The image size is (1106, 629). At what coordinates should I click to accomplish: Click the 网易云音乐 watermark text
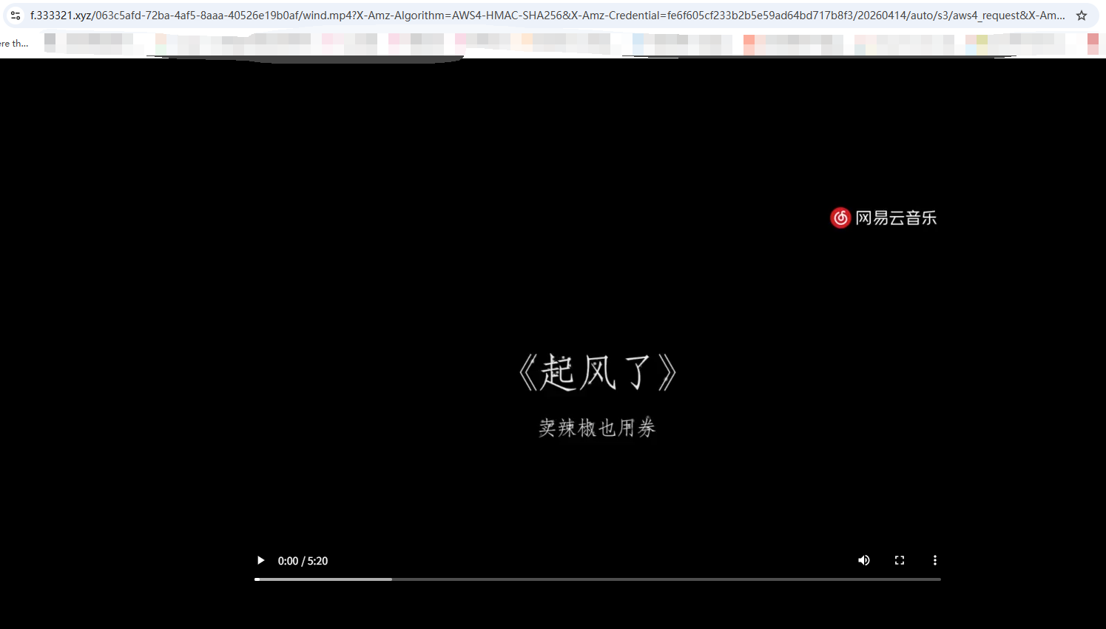pos(896,218)
